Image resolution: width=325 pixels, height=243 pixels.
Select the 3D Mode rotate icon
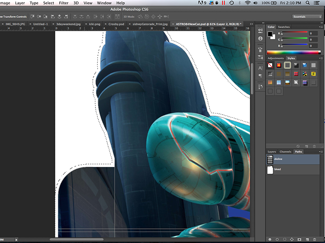[140, 17]
